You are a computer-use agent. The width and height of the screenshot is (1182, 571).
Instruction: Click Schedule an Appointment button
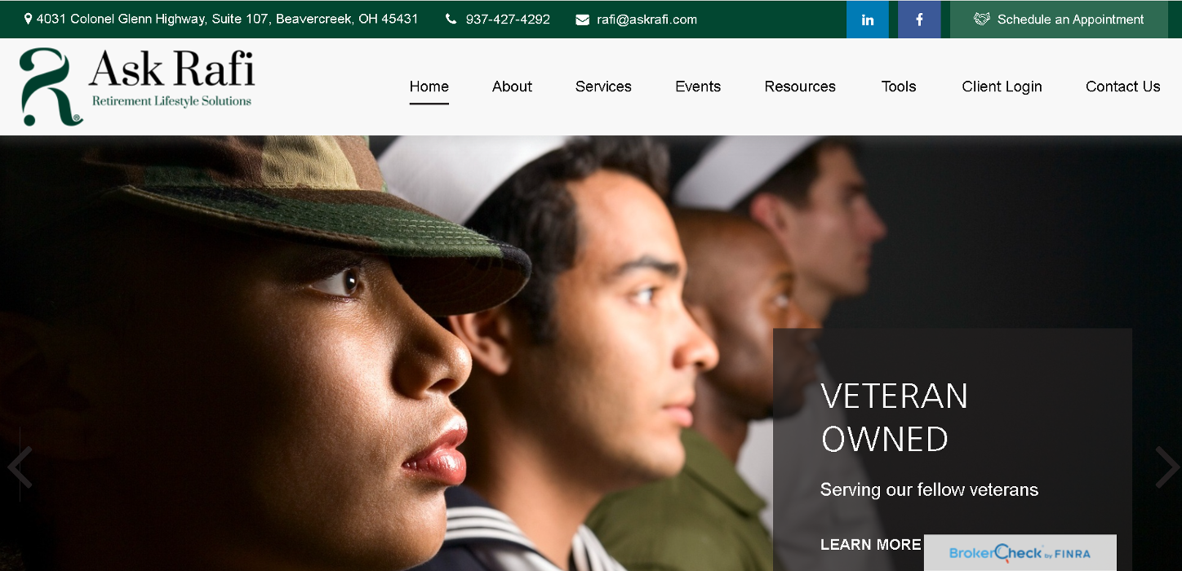pyautogui.click(x=1059, y=20)
